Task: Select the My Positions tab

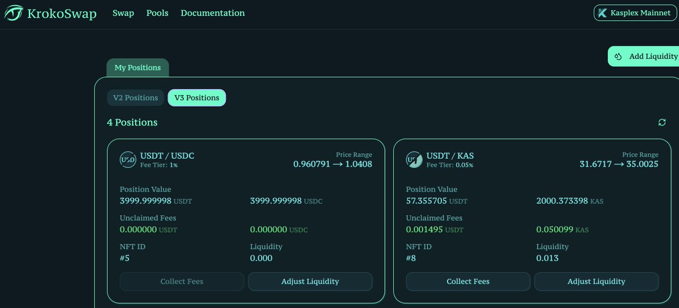Action: (x=137, y=68)
